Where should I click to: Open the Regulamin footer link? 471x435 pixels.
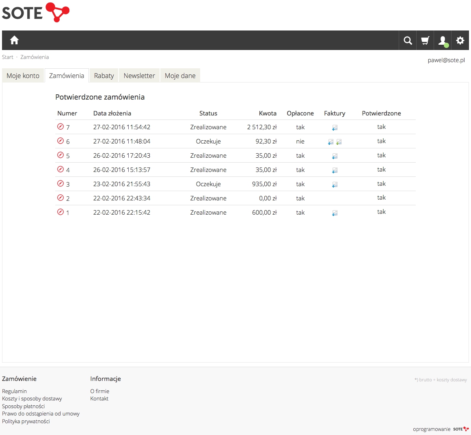click(15, 391)
